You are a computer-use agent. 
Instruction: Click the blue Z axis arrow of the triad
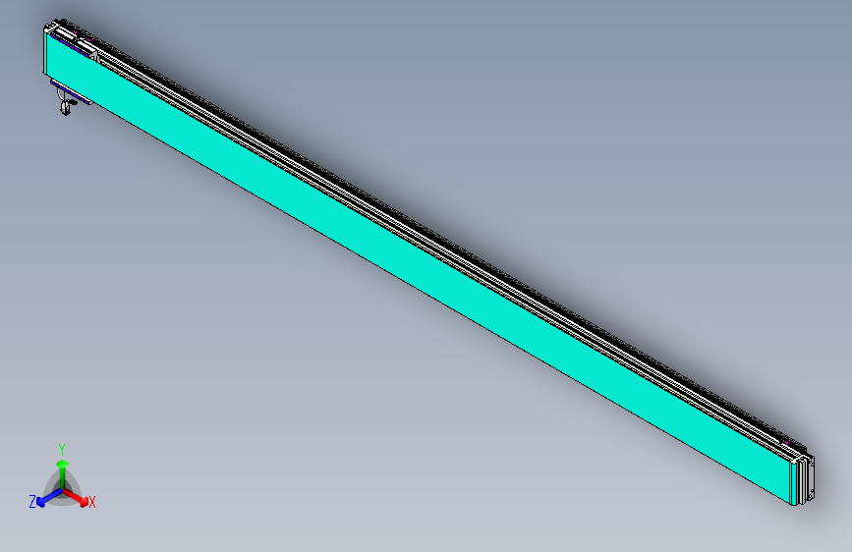point(50,498)
